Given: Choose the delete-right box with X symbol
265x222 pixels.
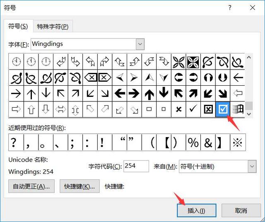Looking at the screenshot, I should coord(105,77).
